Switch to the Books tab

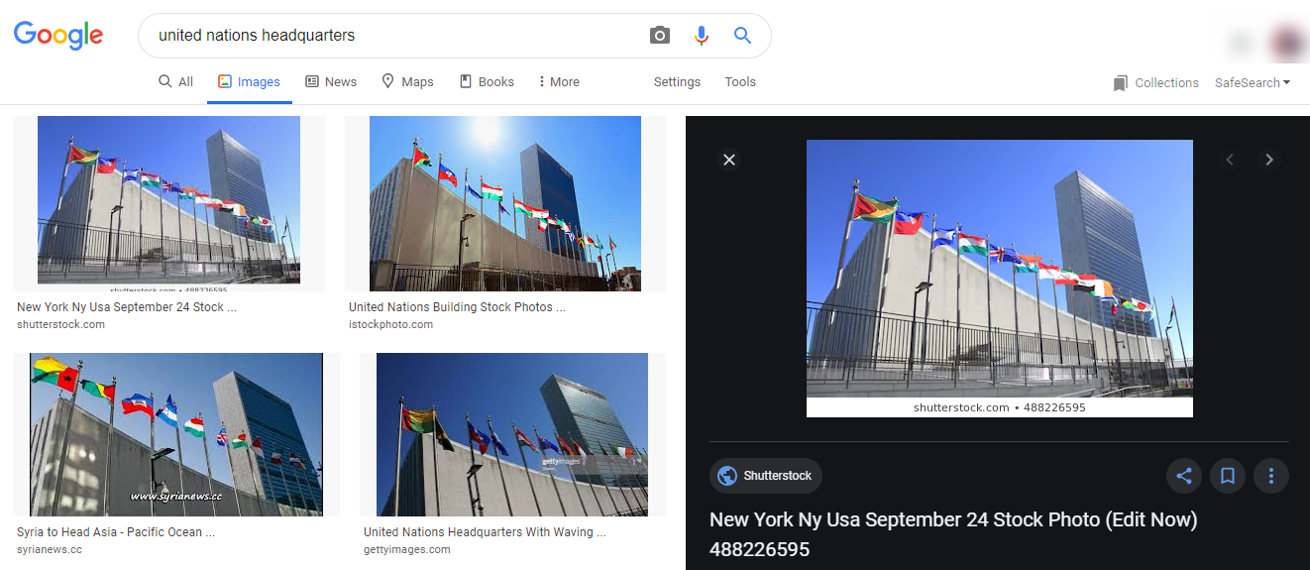(x=487, y=82)
